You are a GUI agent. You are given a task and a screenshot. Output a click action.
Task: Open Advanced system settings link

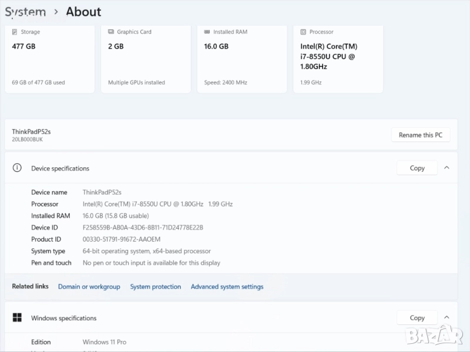[227, 287]
